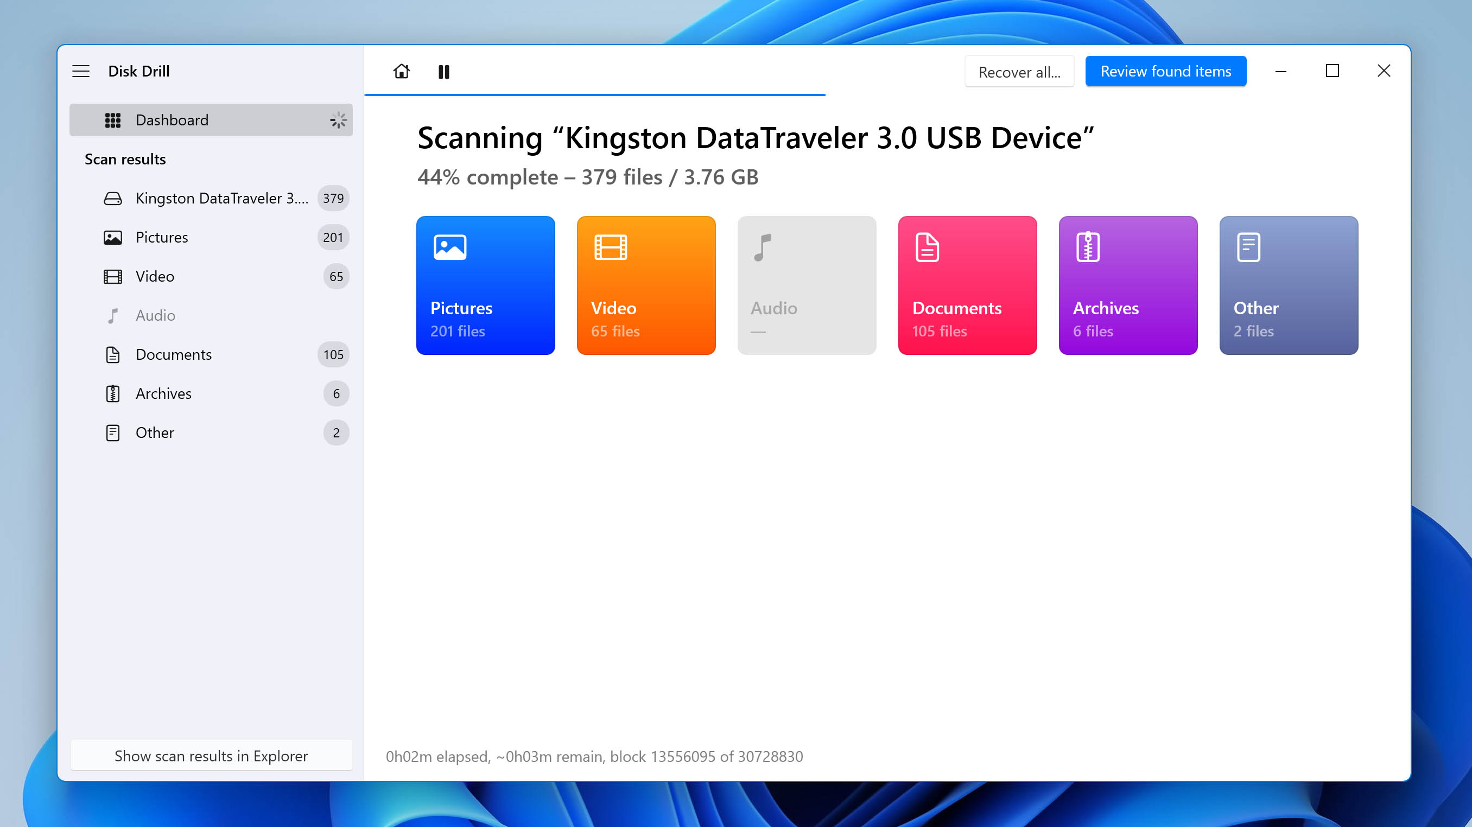The height and width of the screenshot is (827, 1472).
Task: Pause the running scan
Action: [443, 72]
